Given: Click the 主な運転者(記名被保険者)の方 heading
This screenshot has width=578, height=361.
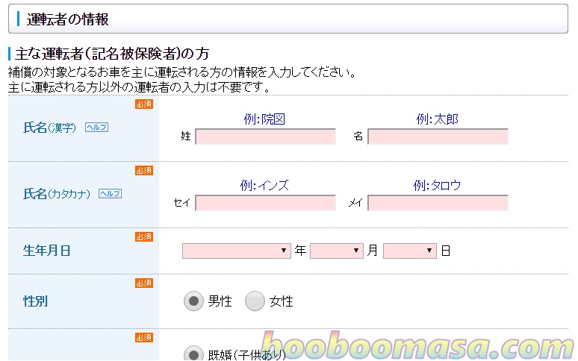Looking at the screenshot, I should pyautogui.click(x=112, y=54).
